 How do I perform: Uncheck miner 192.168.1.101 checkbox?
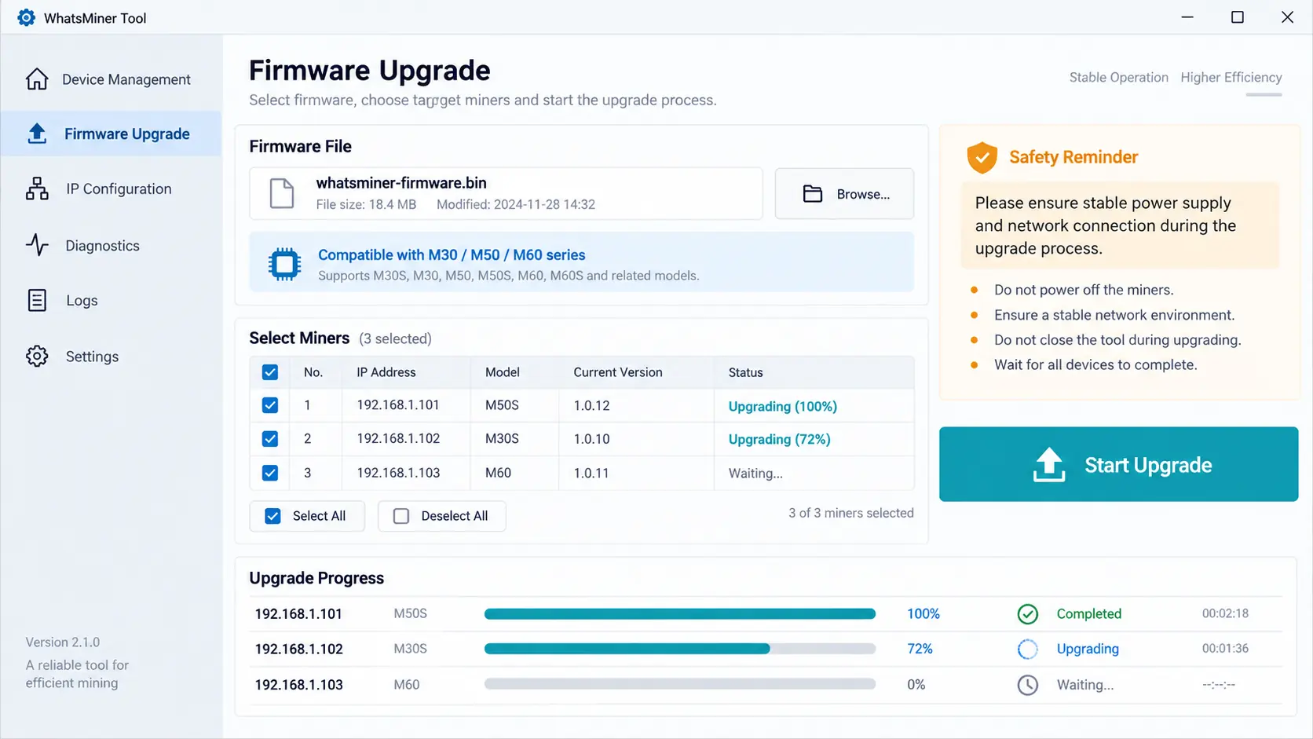point(270,405)
